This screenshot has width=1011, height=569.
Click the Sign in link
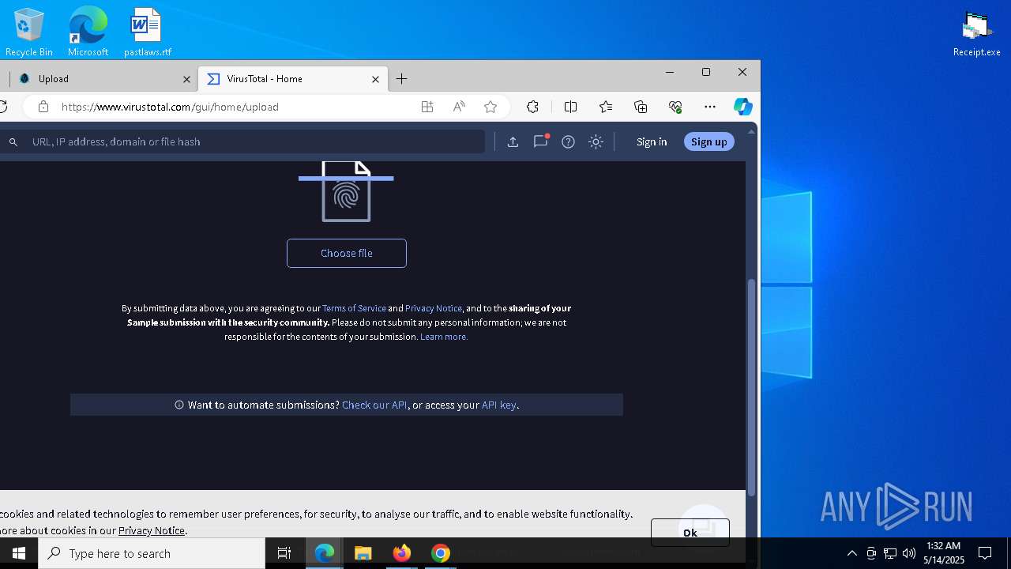point(652,141)
